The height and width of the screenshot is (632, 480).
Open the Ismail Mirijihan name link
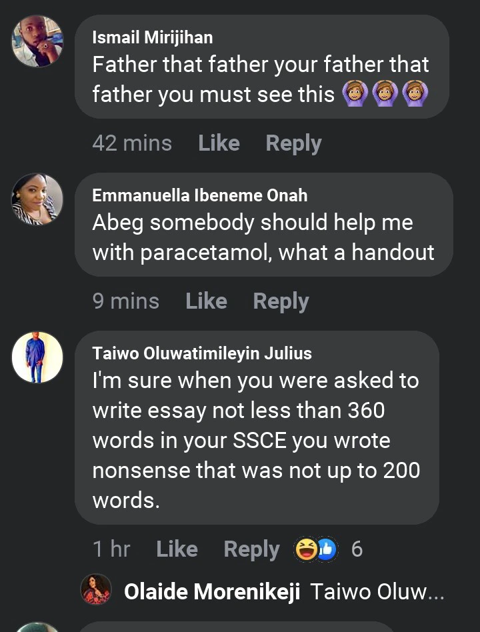coord(153,38)
